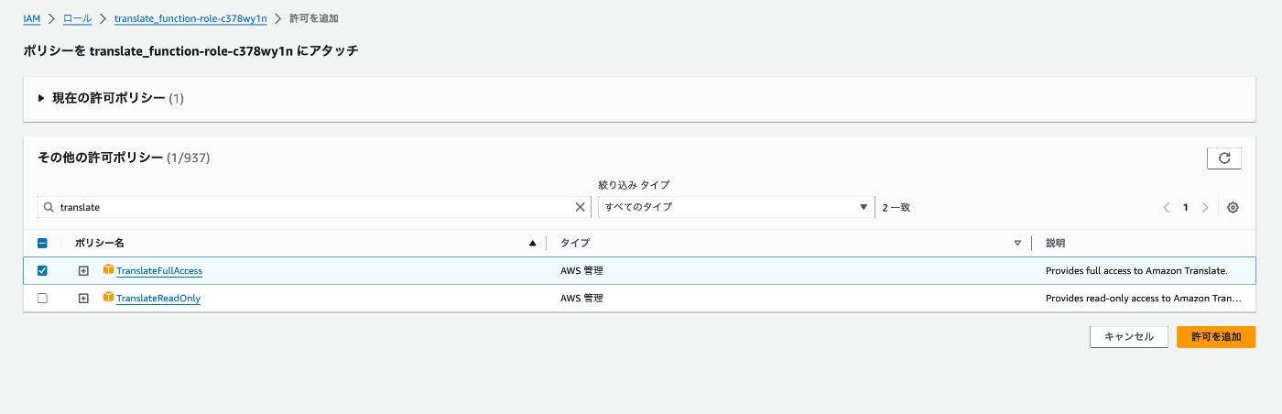Expand 現在の許可ポリシー section
This screenshot has height=414, width=1282.
click(41, 98)
